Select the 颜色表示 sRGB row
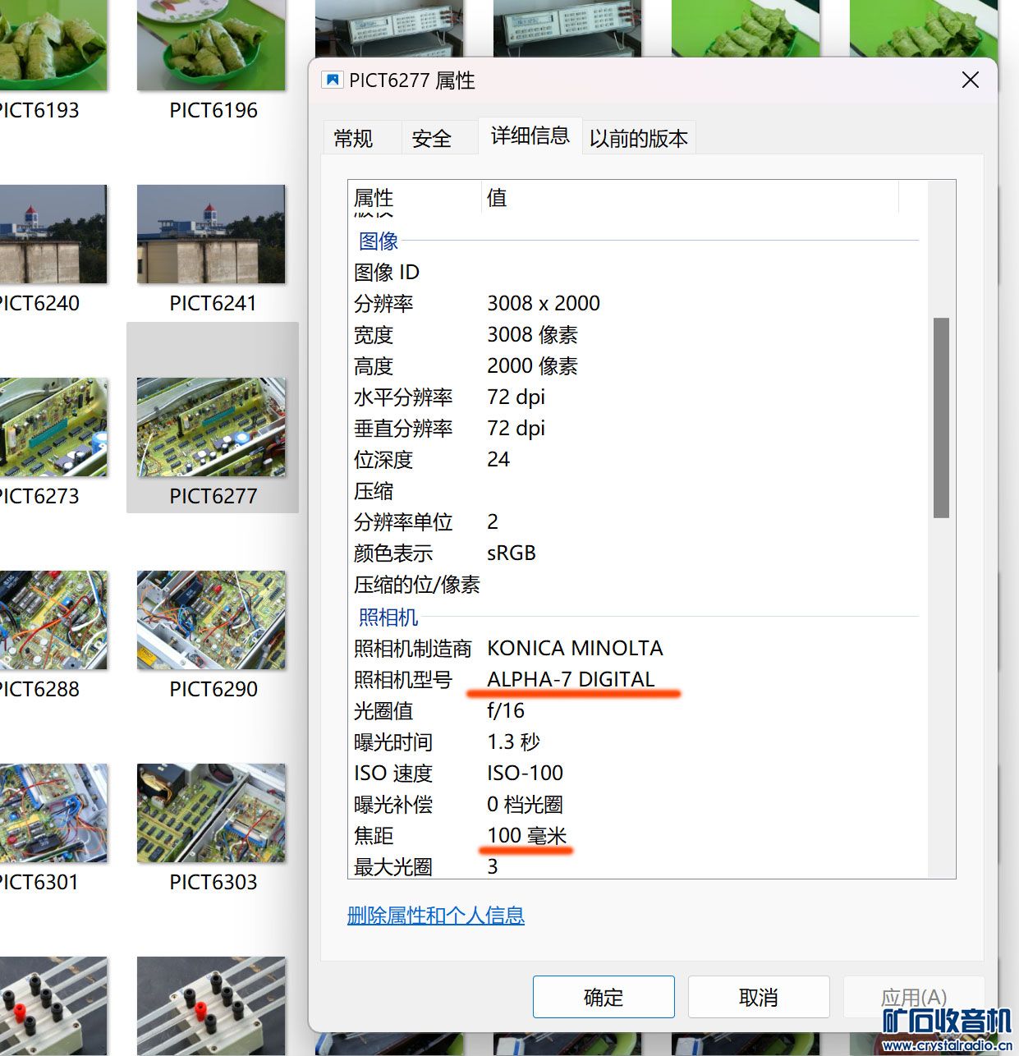This screenshot has height=1056, width=1019. tap(636, 553)
